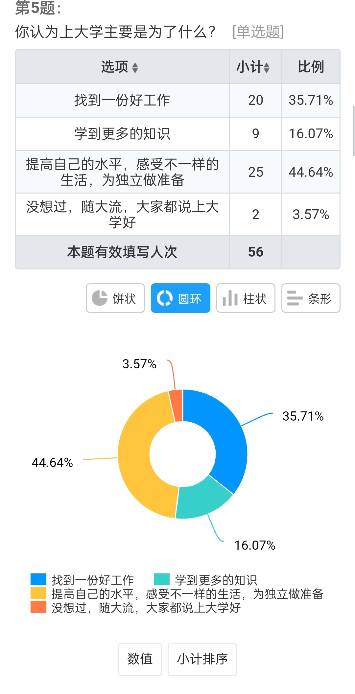Viewport: 355px width, 694px height.
Task: Sort table by 选项 column arrows
Action: [x=135, y=68]
